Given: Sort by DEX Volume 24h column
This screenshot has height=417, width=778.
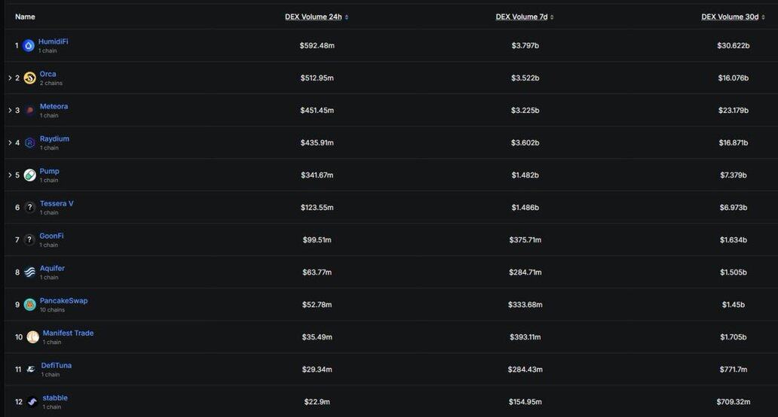Looking at the screenshot, I should (x=317, y=17).
